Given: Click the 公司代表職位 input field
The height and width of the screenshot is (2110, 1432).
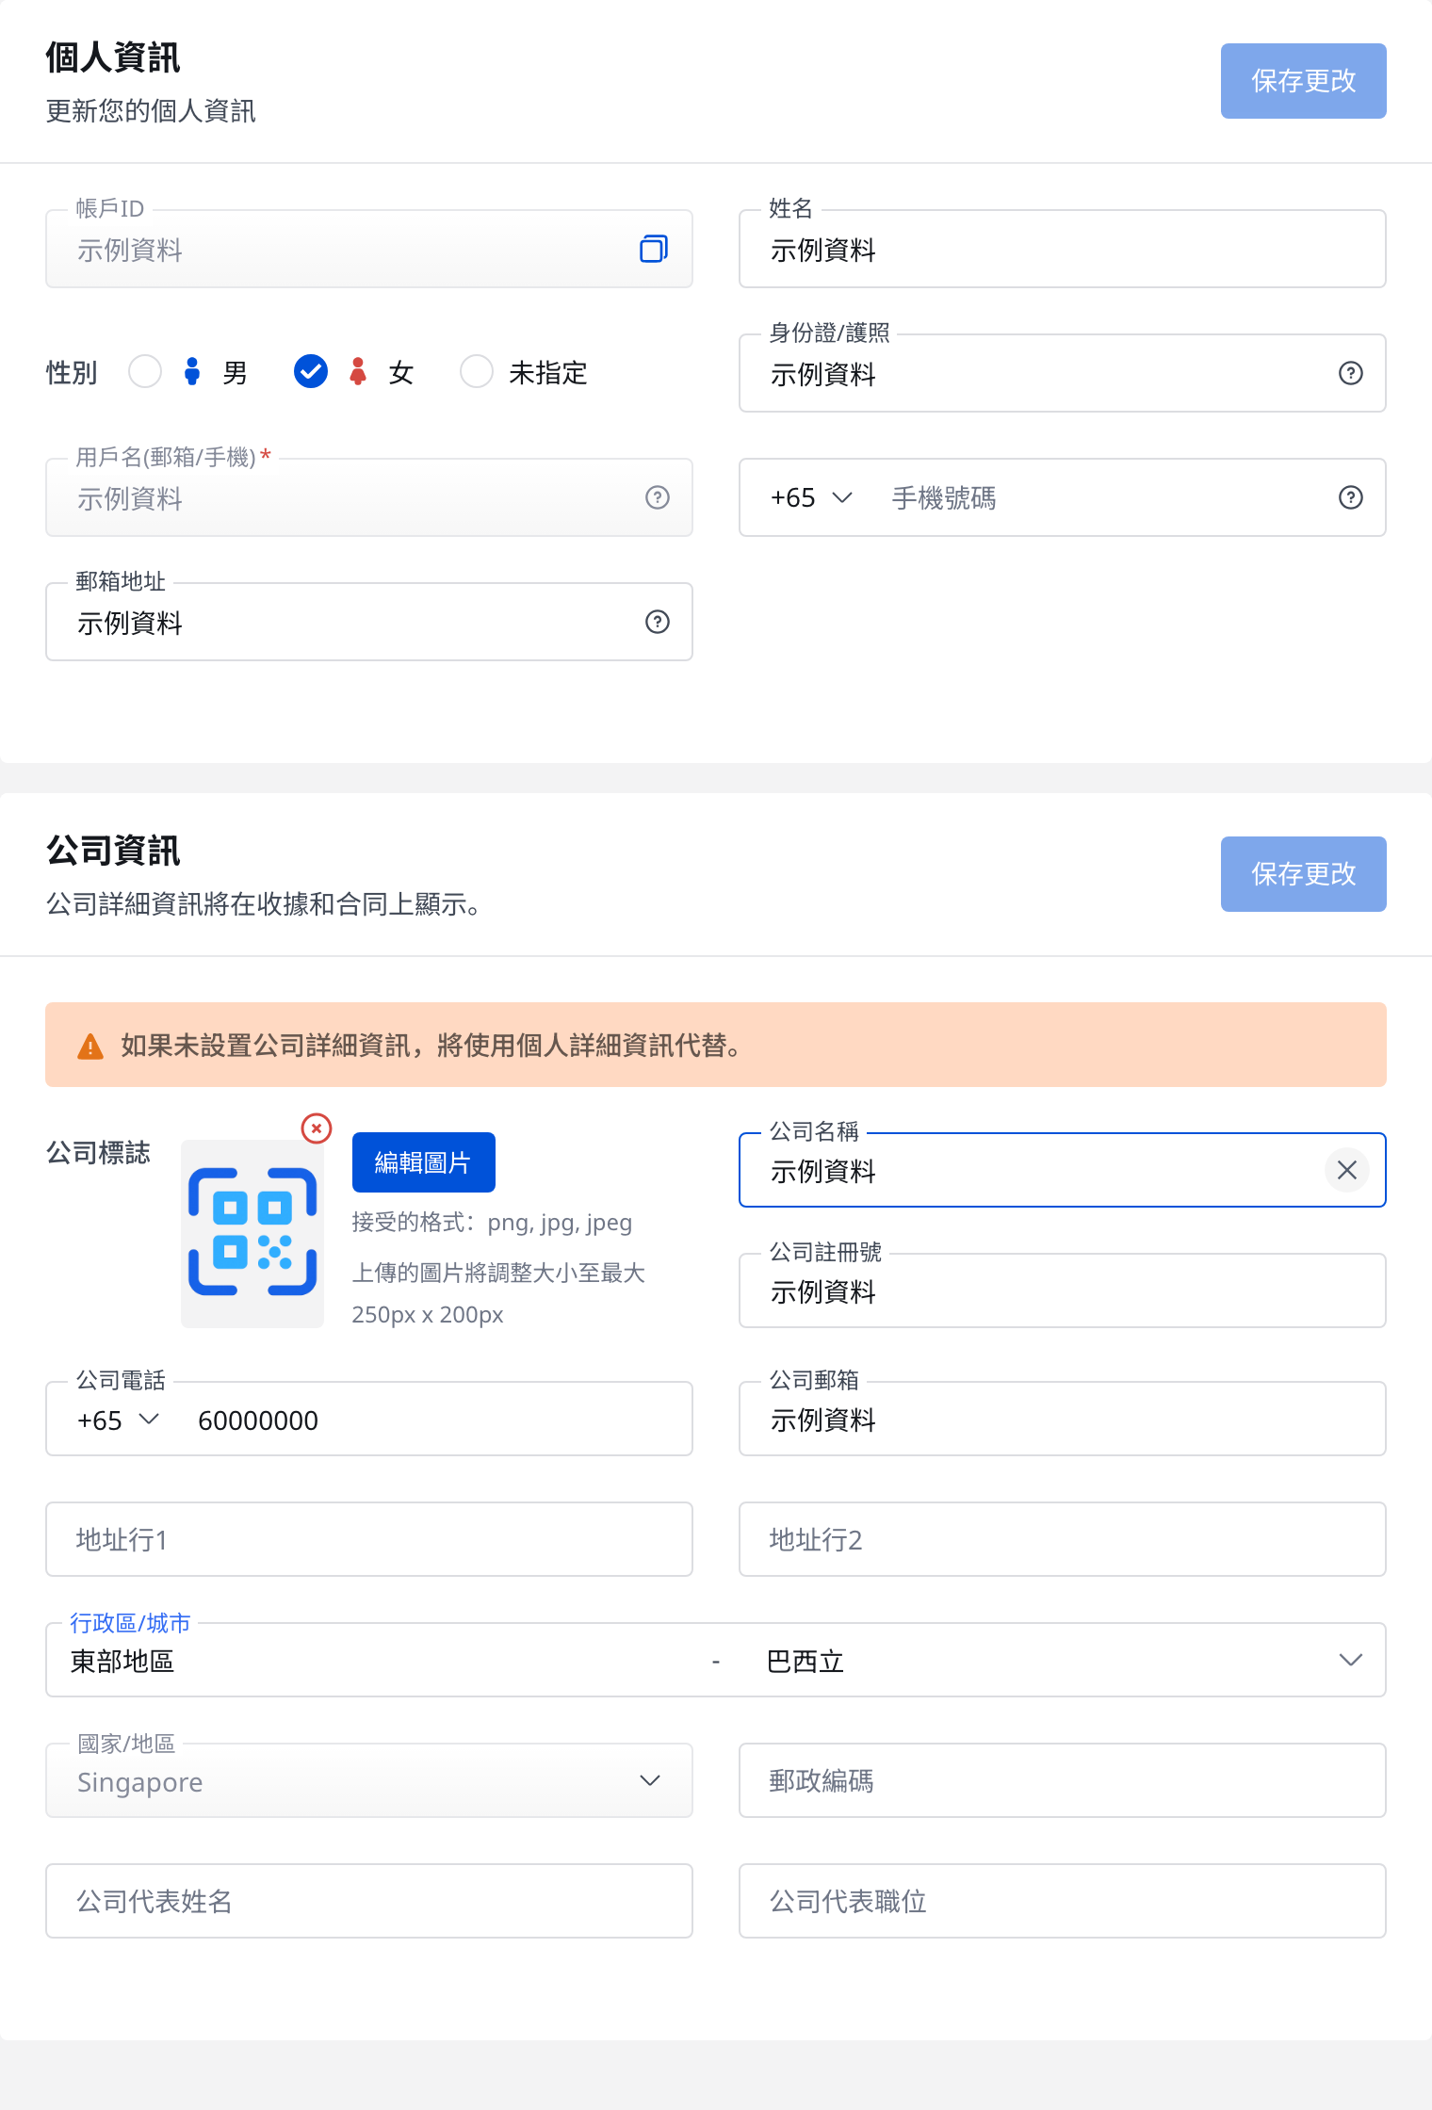Looking at the screenshot, I should (x=1063, y=1901).
